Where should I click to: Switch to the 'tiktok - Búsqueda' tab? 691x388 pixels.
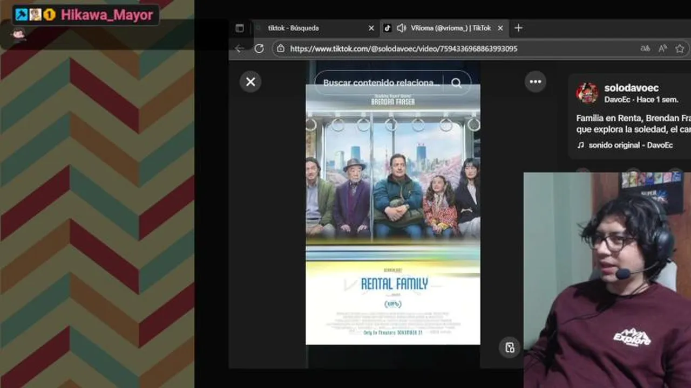coord(314,28)
